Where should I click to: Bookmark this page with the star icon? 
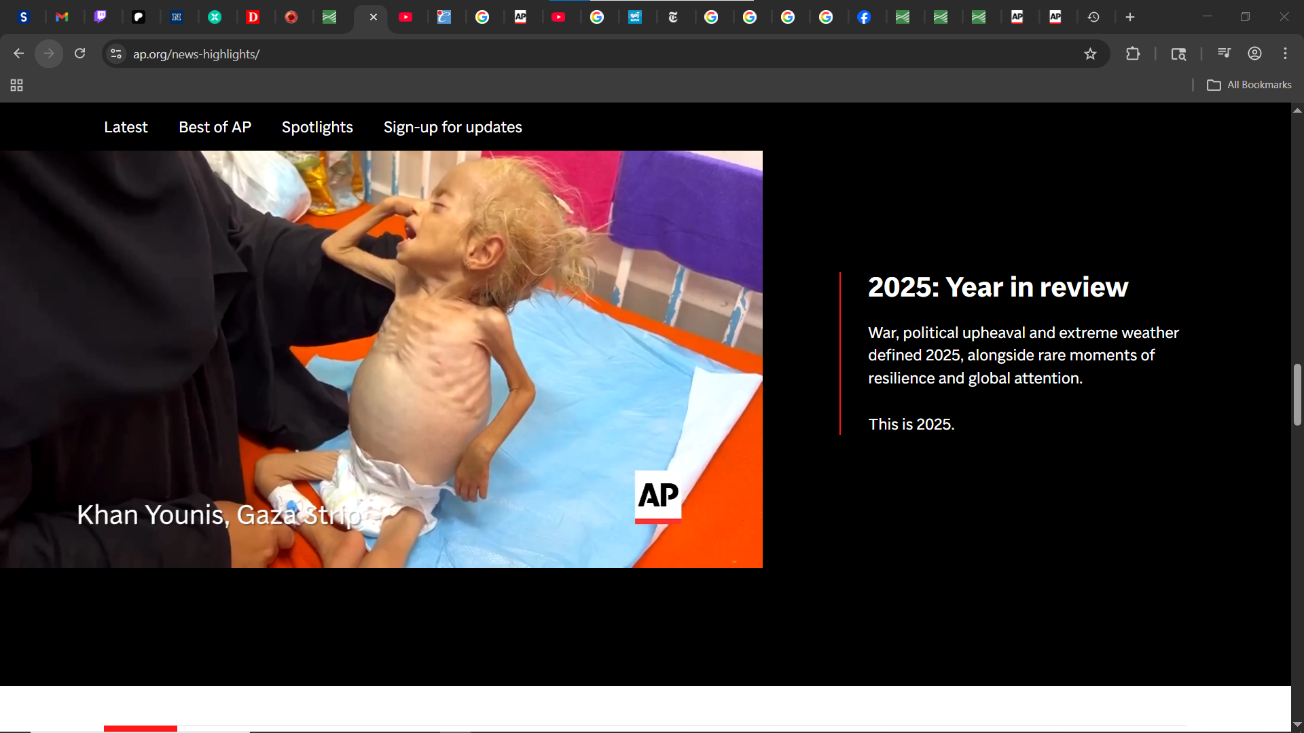tap(1090, 54)
